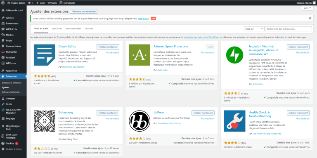Focus the Rechercher des extensions search field
This screenshot has width=317, height=158.
pos(289,29)
